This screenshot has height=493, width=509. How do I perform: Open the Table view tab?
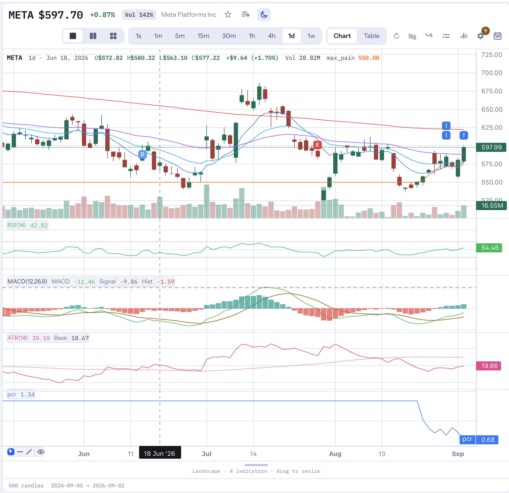pyautogui.click(x=372, y=36)
